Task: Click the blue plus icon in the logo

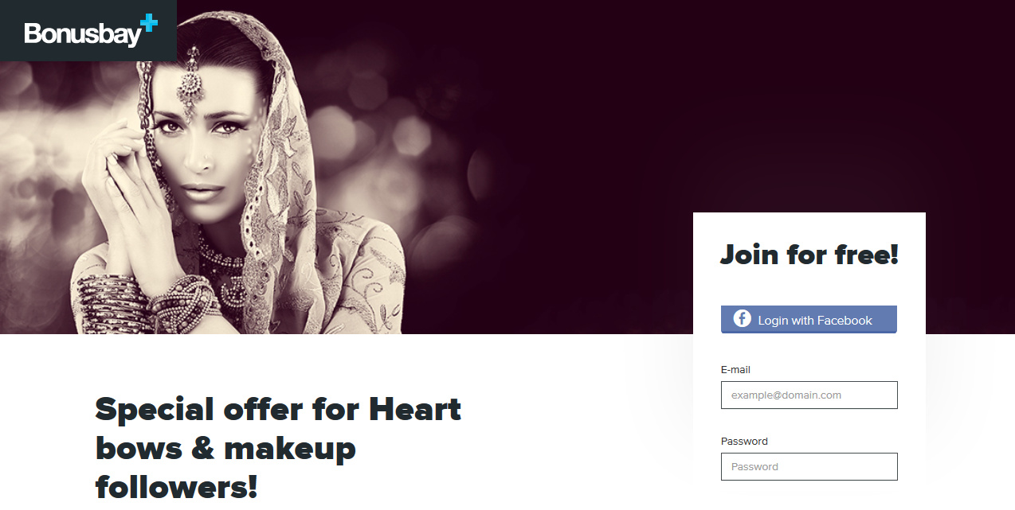Action: (x=149, y=23)
